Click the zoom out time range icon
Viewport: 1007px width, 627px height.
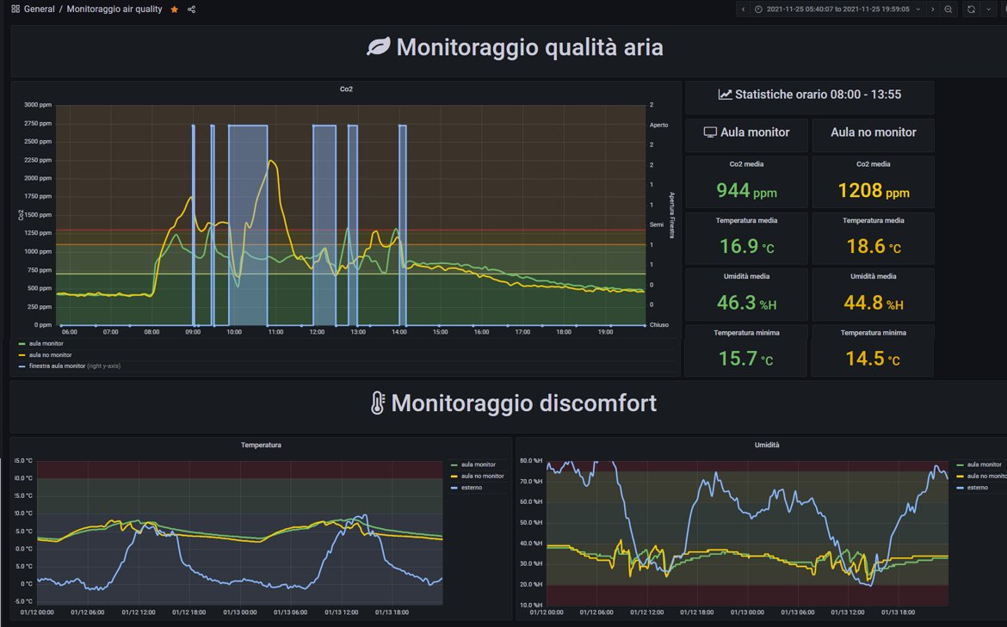click(x=948, y=9)
